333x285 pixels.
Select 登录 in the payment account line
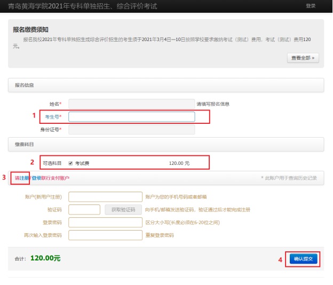(36, 178)
